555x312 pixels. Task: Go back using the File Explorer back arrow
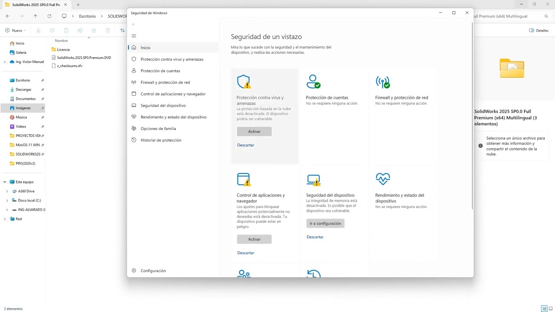(8, 16)
